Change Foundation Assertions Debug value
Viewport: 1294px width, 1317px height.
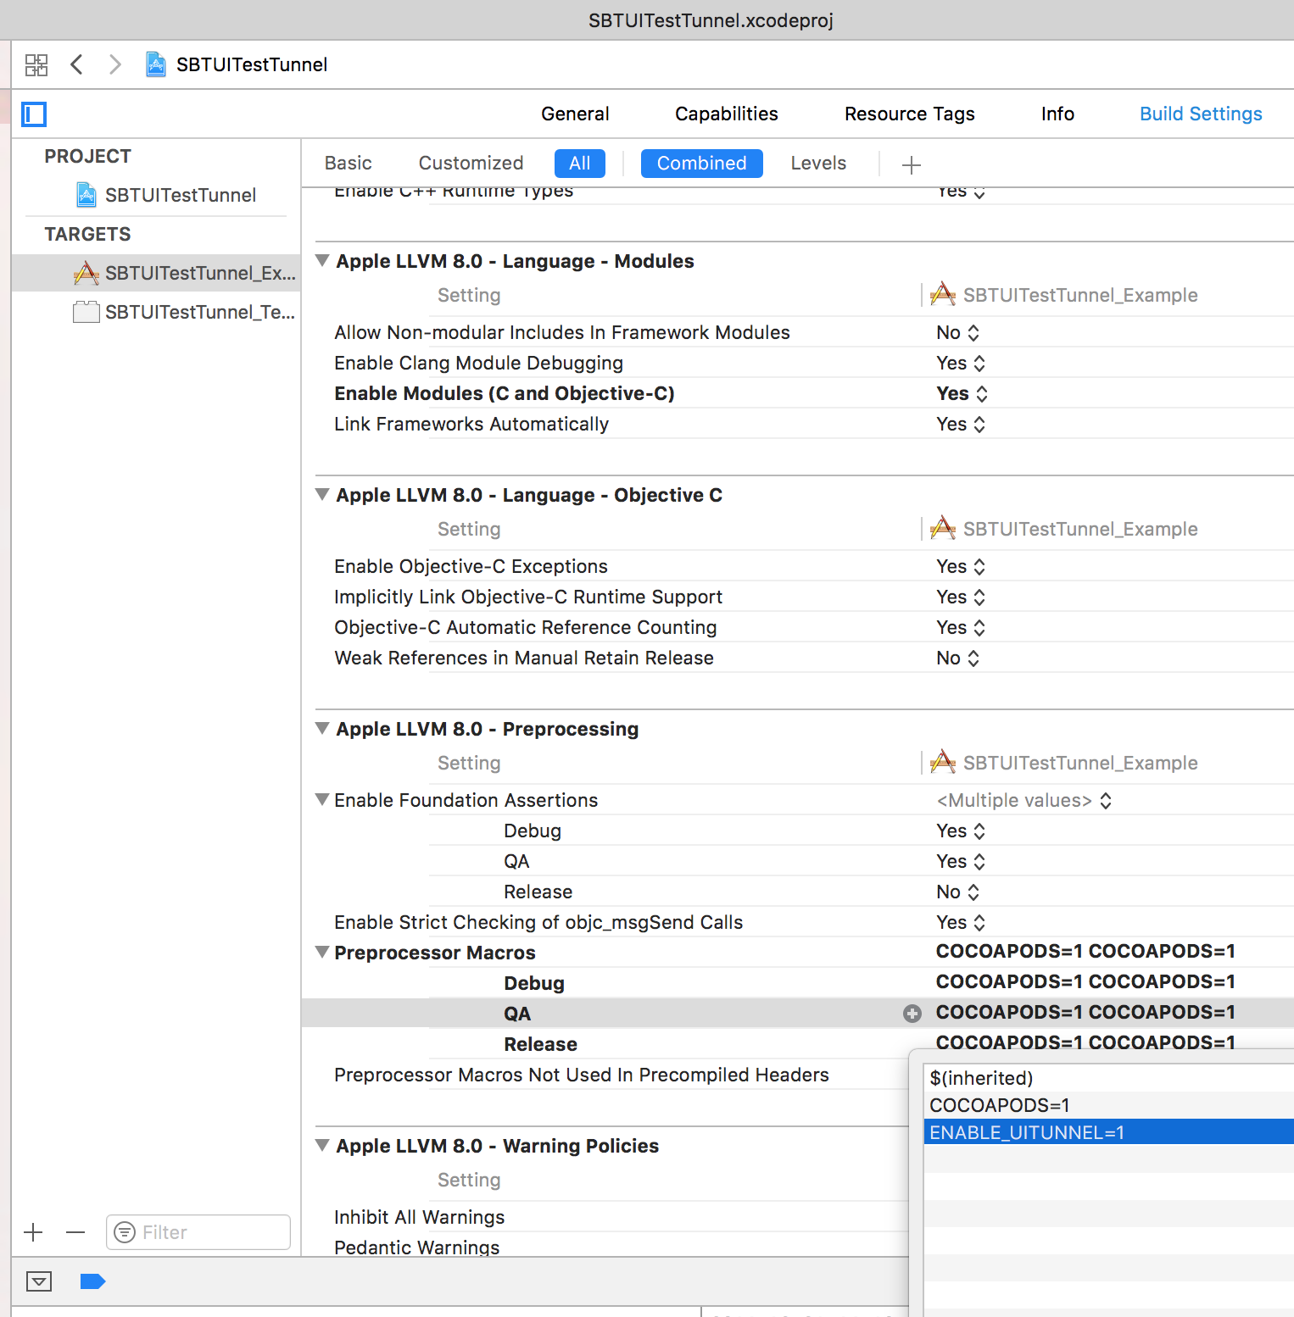[x=961, y=831]
